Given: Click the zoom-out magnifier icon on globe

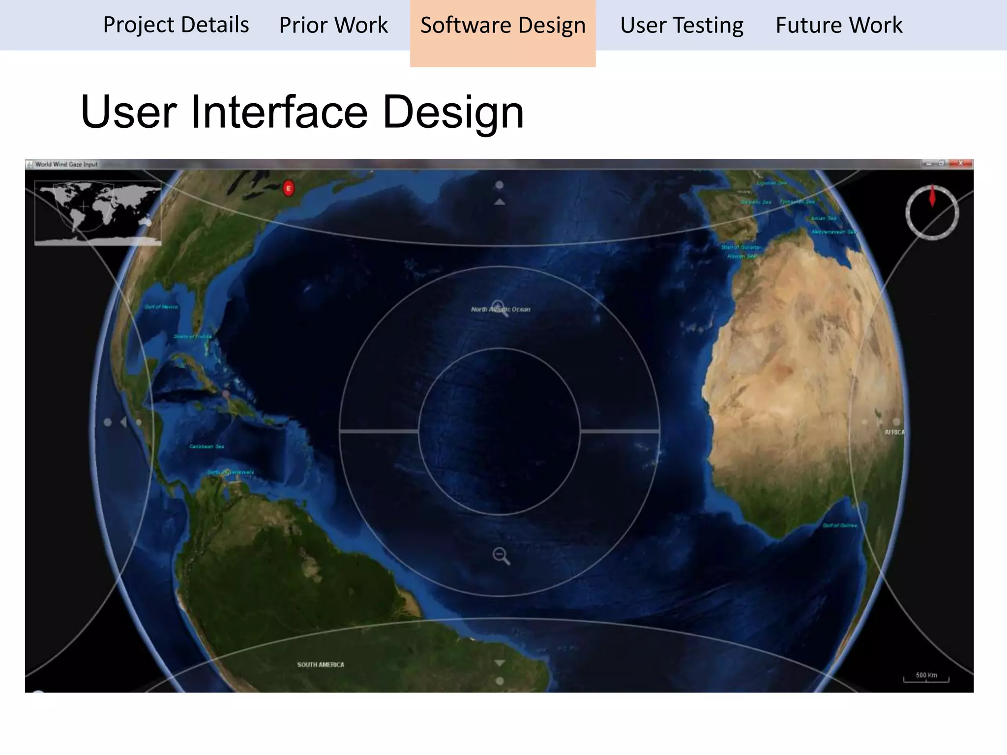Looking at the screenshot, I should coord(501,556).
